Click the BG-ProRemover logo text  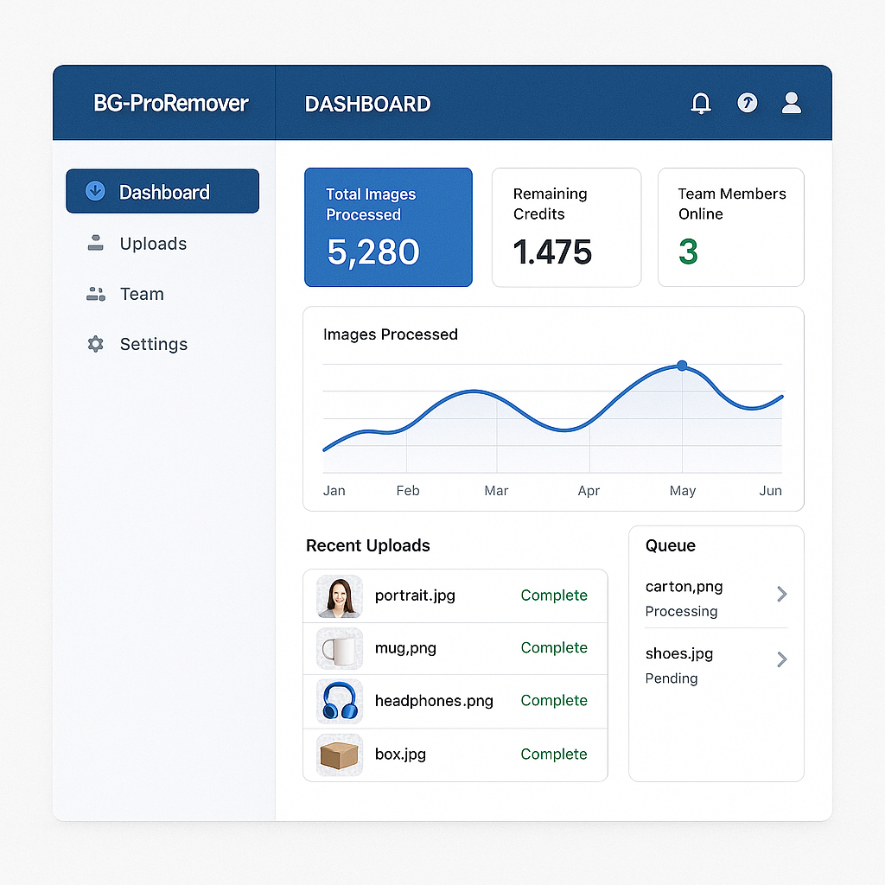click(x=170, y=104)
